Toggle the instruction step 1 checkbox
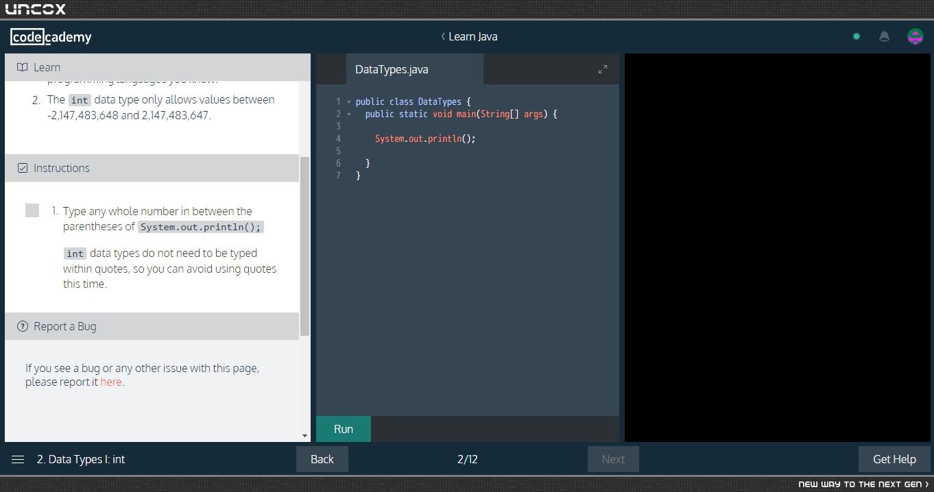The image size is (934, 492). coord(32,210)
